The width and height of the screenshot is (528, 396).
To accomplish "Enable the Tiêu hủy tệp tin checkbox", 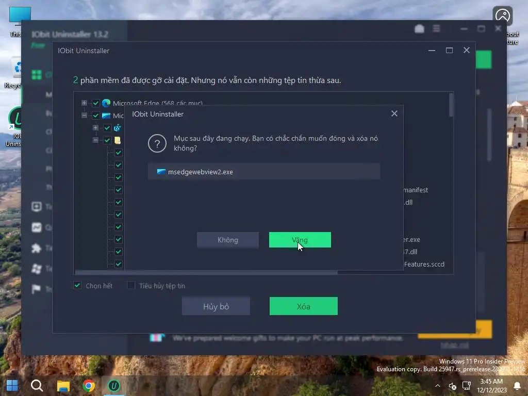I will coord(131,286).
